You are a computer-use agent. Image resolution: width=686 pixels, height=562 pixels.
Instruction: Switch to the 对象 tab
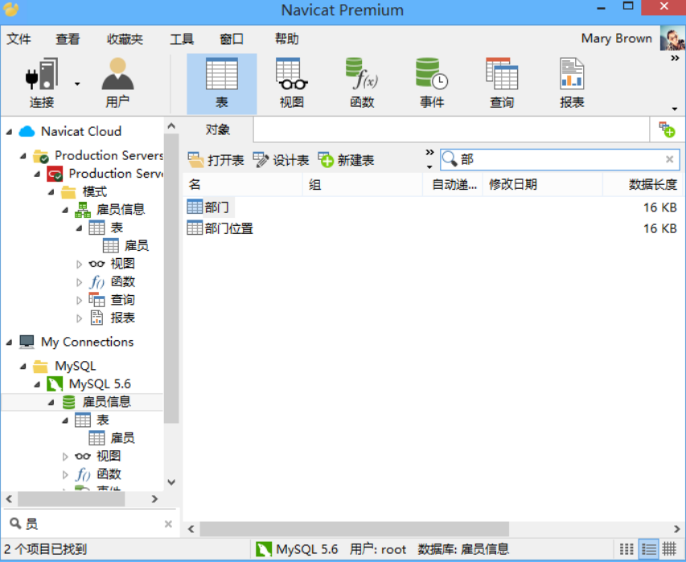click(x=217, y=129)
